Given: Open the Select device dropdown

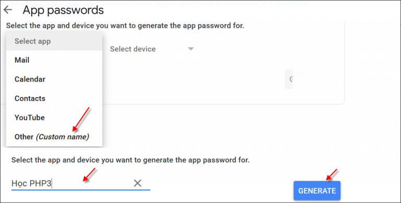Looking at the screenshot, I should [x=151, y=49].
